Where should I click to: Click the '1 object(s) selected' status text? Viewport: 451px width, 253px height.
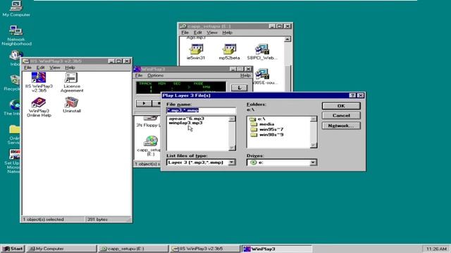point(44,219)
